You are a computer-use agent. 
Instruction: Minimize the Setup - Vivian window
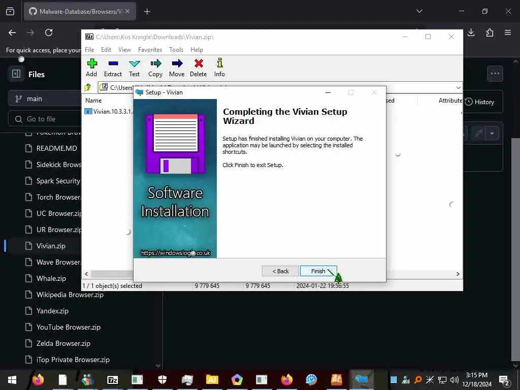(x=328, y=92)
